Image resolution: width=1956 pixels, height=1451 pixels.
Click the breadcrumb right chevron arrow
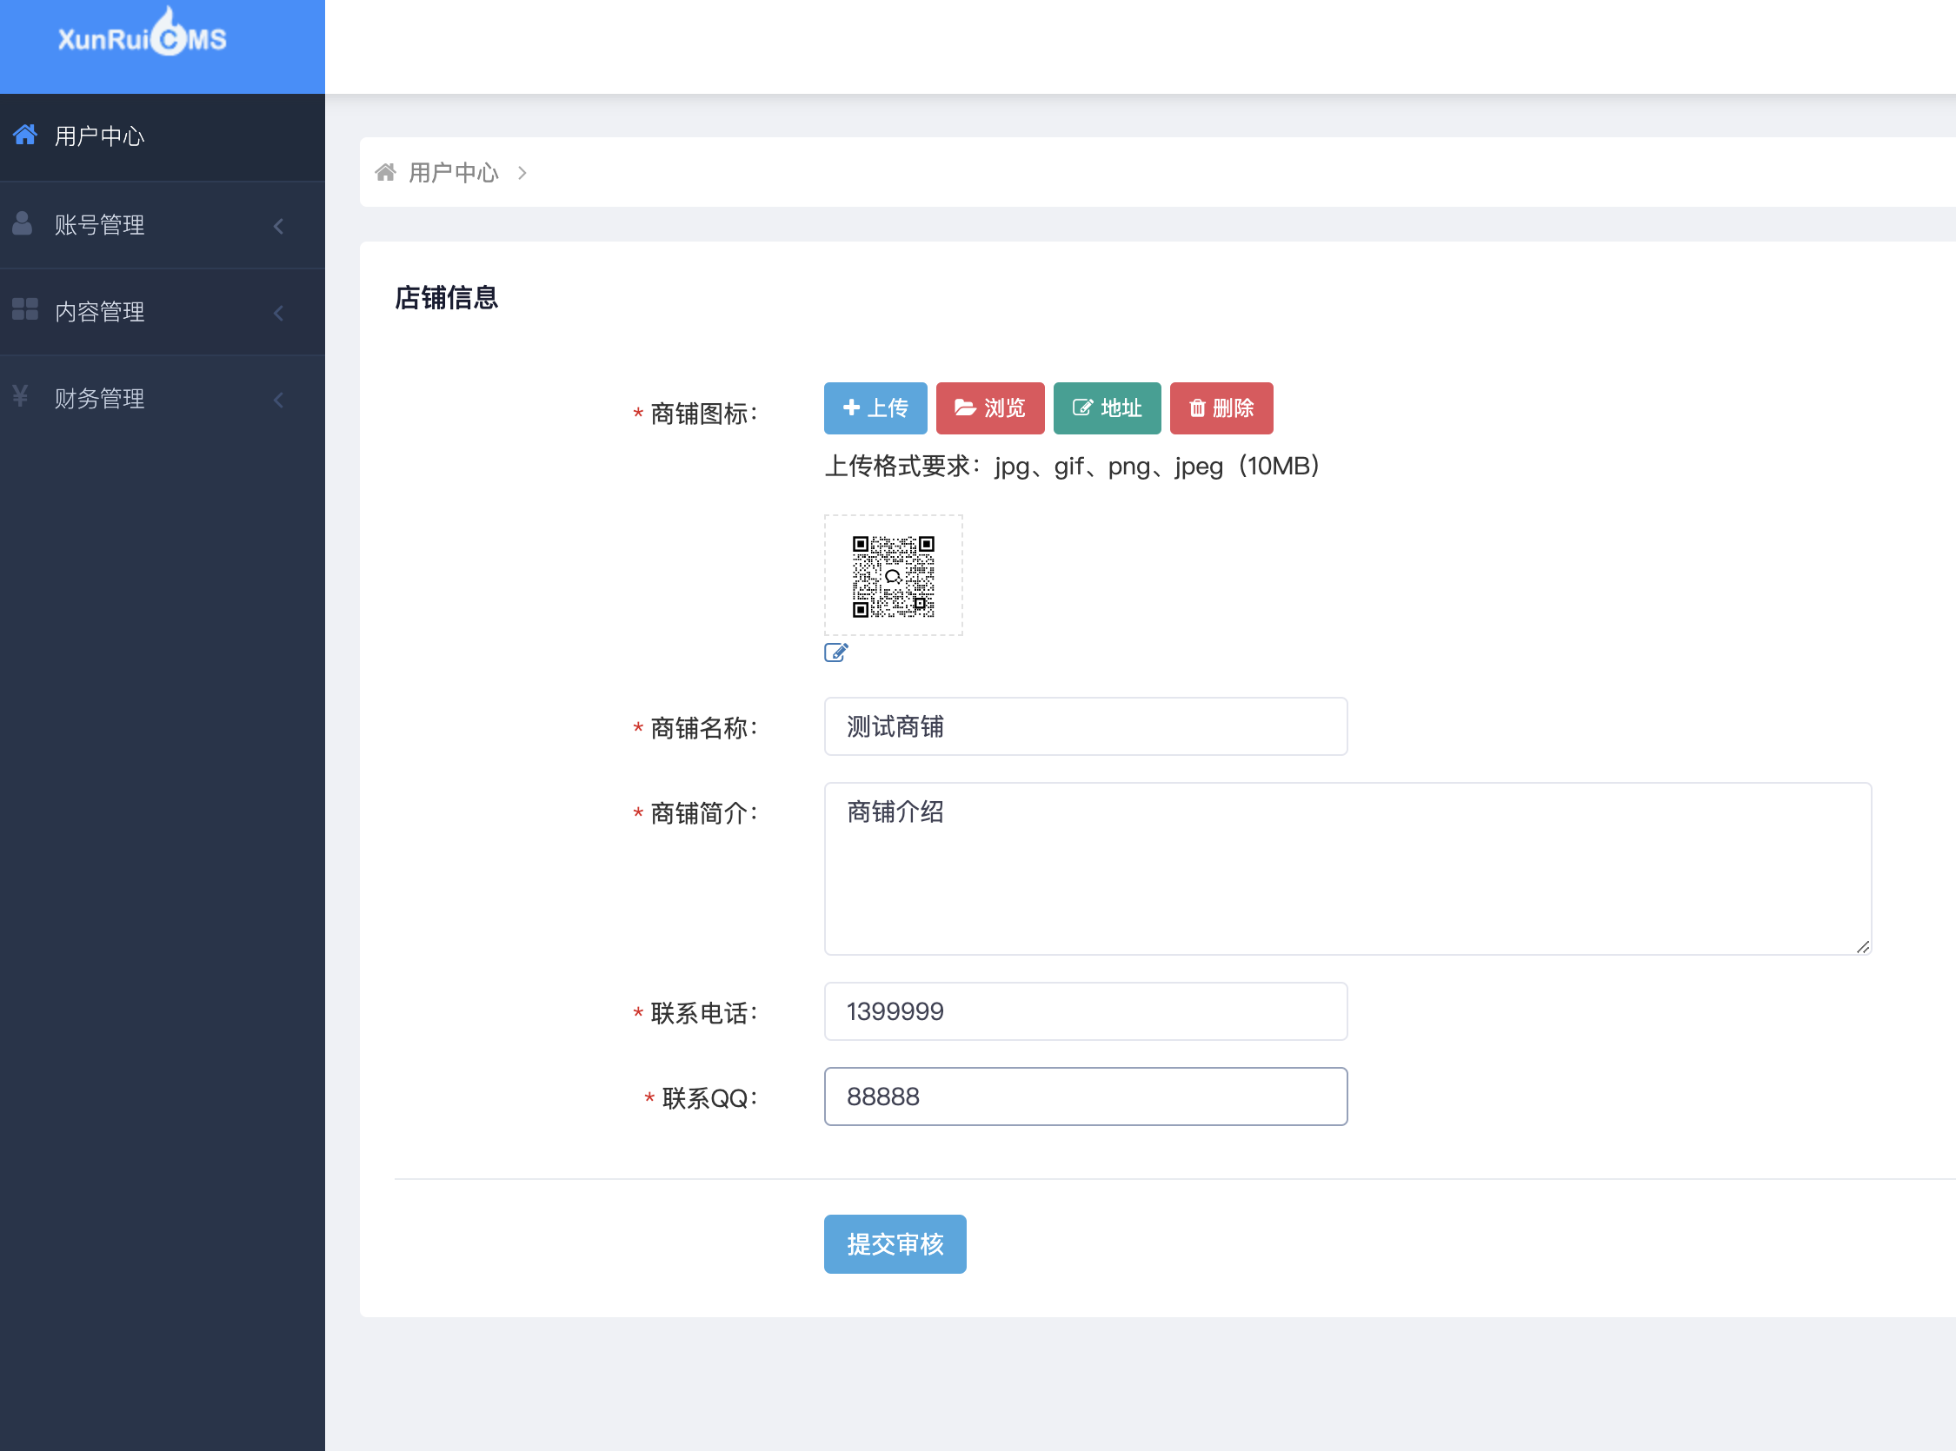[522, 173]
